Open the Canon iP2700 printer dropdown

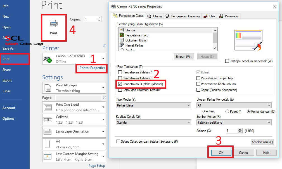(74, 59)
